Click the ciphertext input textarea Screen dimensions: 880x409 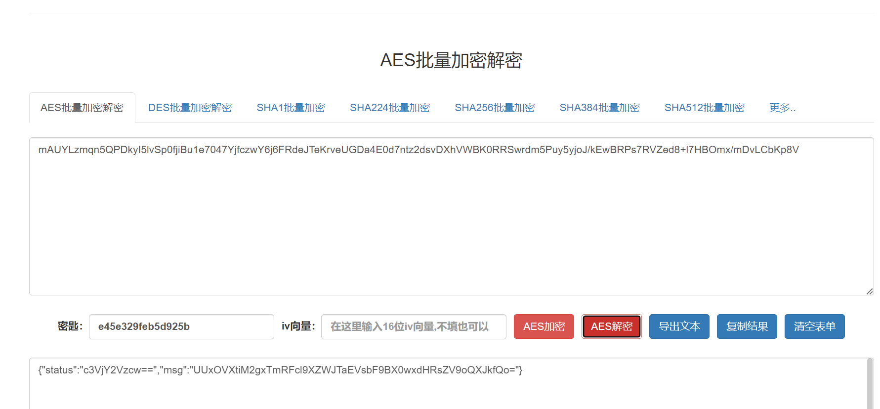click(451, 216)
